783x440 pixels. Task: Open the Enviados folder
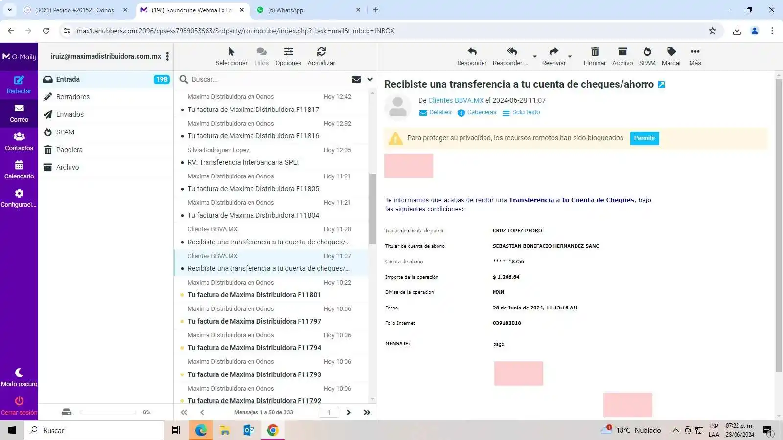point(69,114)
